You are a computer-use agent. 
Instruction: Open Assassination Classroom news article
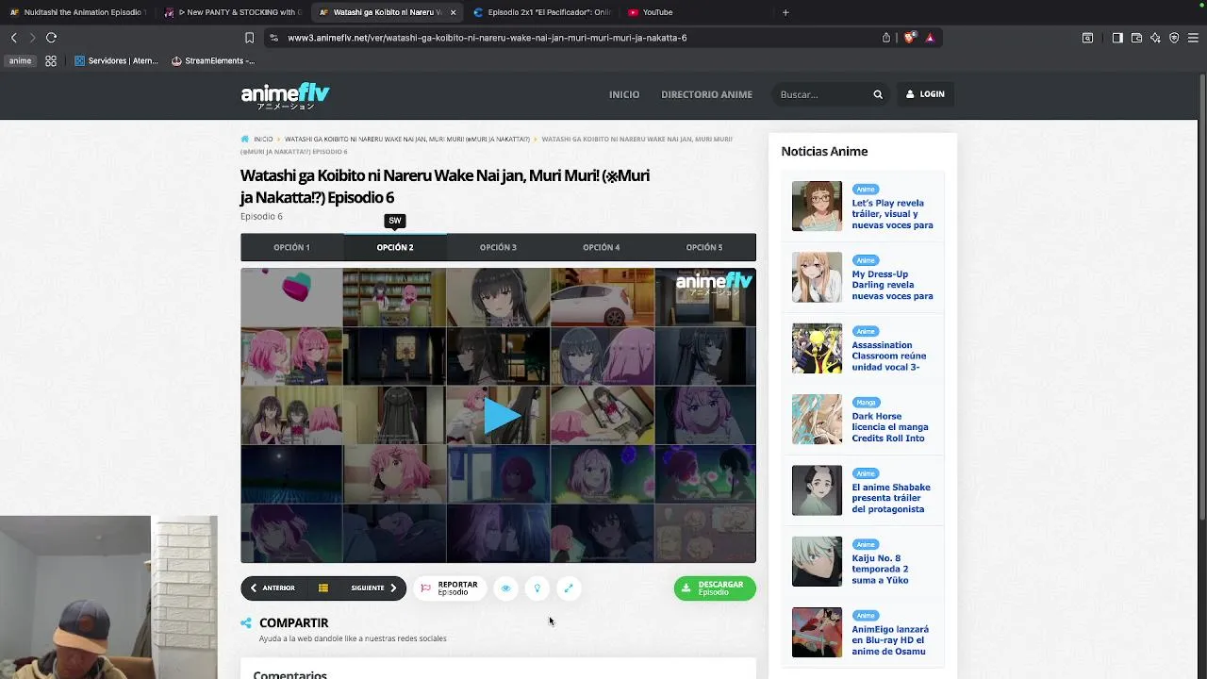coord(889,356)
